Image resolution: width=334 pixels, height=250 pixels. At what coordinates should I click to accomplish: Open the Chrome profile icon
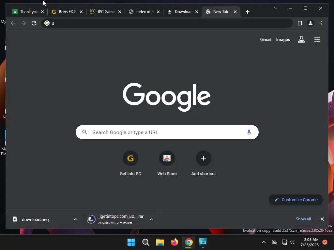311,23
